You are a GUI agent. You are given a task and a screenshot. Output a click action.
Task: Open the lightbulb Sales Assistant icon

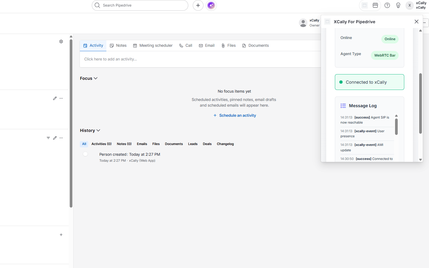[398, 5]
